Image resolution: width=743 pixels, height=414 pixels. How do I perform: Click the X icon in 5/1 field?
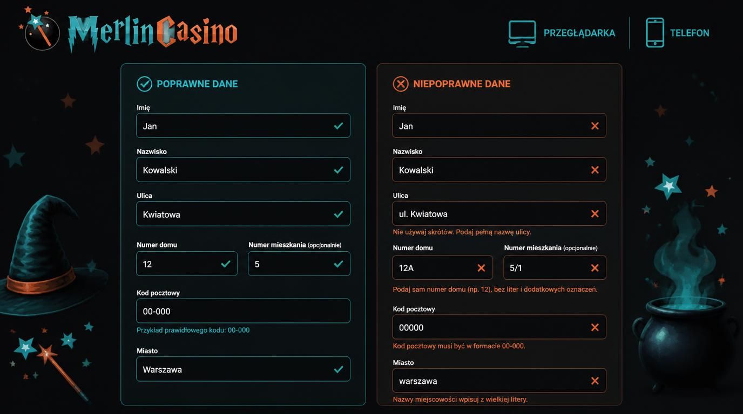(x=595, y=267)
